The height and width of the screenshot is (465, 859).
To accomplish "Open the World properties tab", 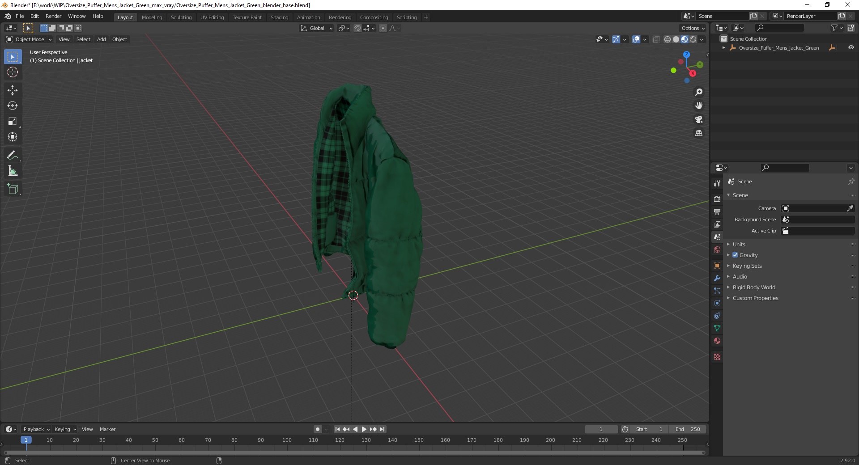I will (x=717, y=249).
